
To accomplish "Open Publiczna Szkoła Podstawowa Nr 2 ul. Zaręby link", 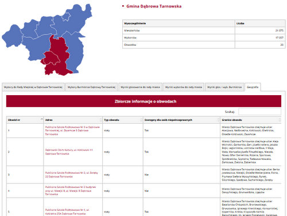I will coord(72,175).
